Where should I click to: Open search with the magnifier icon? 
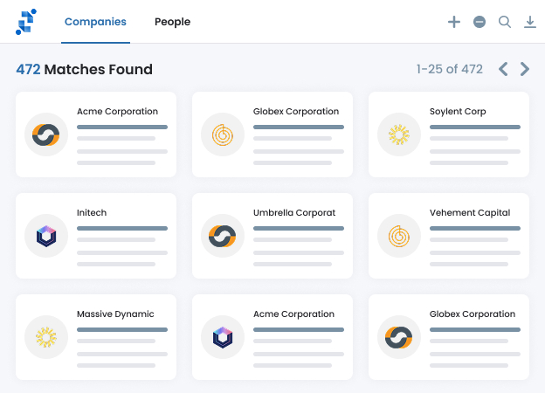coord(505,22)
